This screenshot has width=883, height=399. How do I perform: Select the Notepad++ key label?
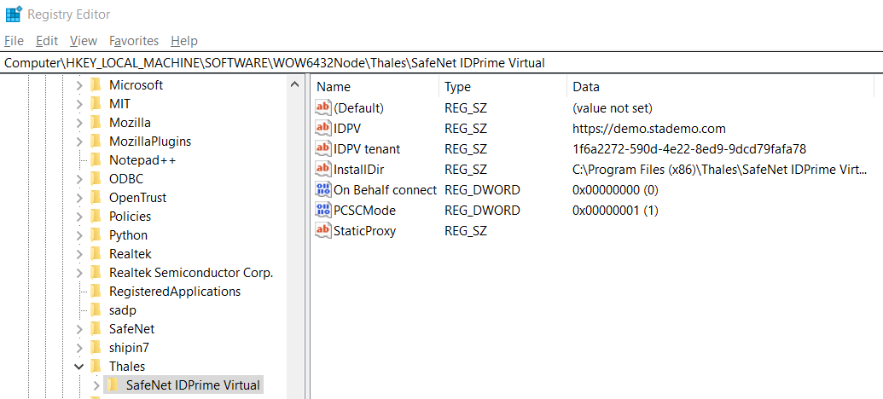(x=142, y=160)
